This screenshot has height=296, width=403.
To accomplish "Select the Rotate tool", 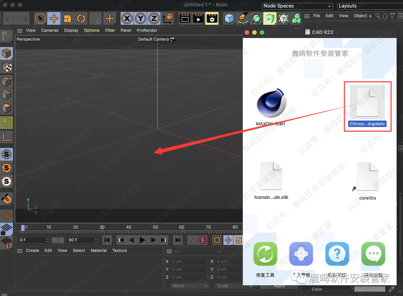I will pyautogui.click(x=81, y=18).
